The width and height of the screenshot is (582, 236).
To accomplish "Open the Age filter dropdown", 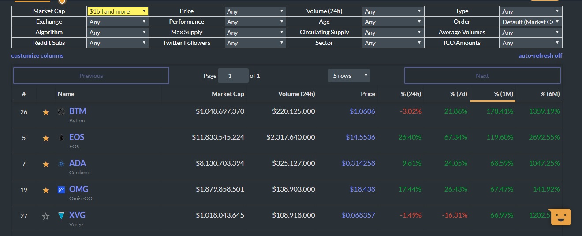I will [393, 22].
